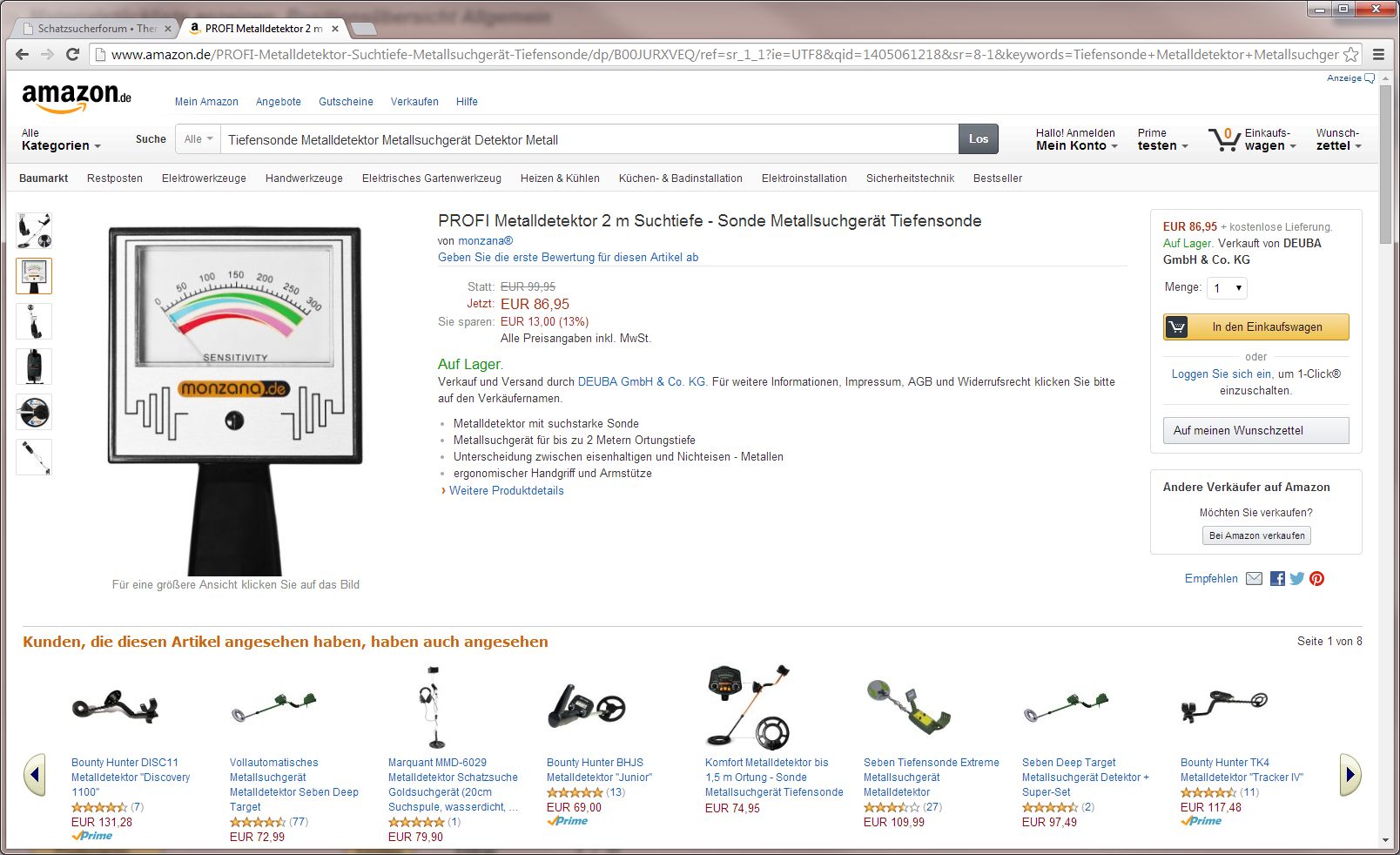
Task: Expand the Alle search category dropdown
Action: point(199,139)
